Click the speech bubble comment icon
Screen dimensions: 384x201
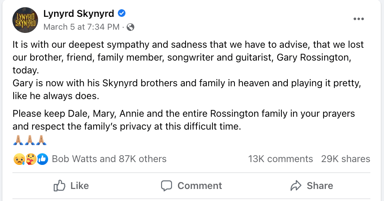point(166,185)
